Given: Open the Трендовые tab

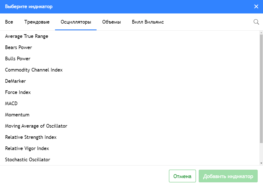Looking at the screenshot, I should pos(37,22).
